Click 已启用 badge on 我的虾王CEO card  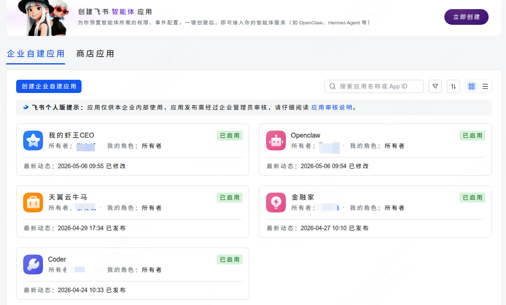coord(230,136)
